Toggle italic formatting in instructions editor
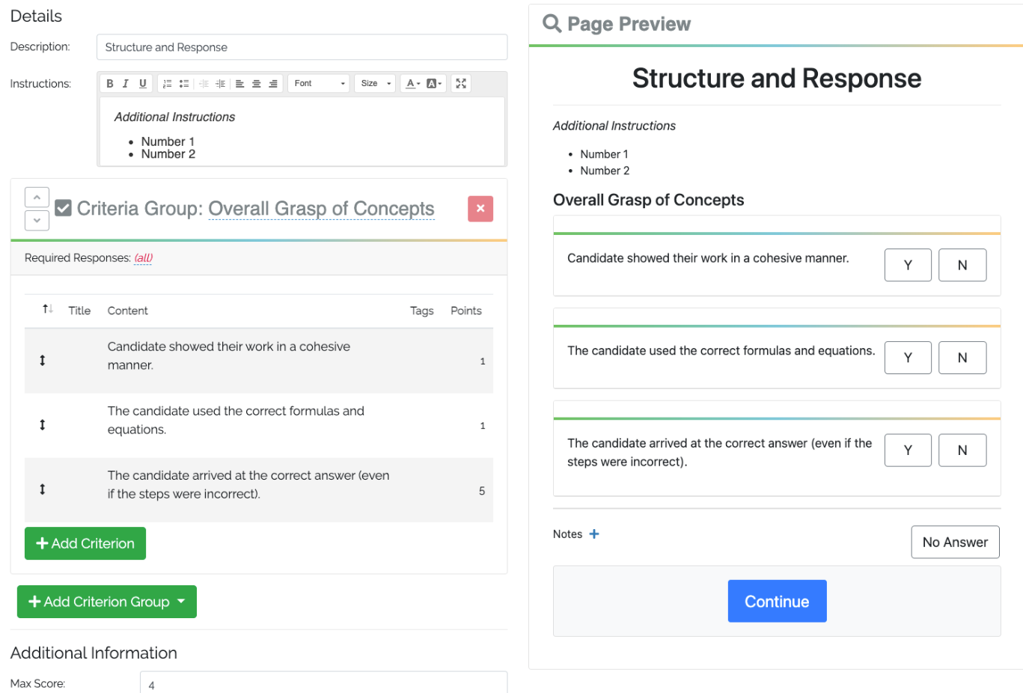1023x693 pixels. click(x=126, y=84)
